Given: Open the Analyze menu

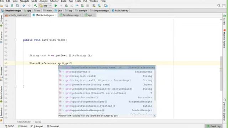Looking at the screenshot, I should tap(43, 1).
